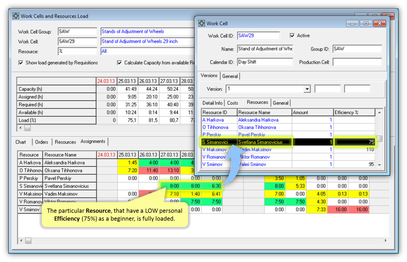Click the Efficiency % column header
The height and width of the screenshot is (262, 407).
click(354, 113)
